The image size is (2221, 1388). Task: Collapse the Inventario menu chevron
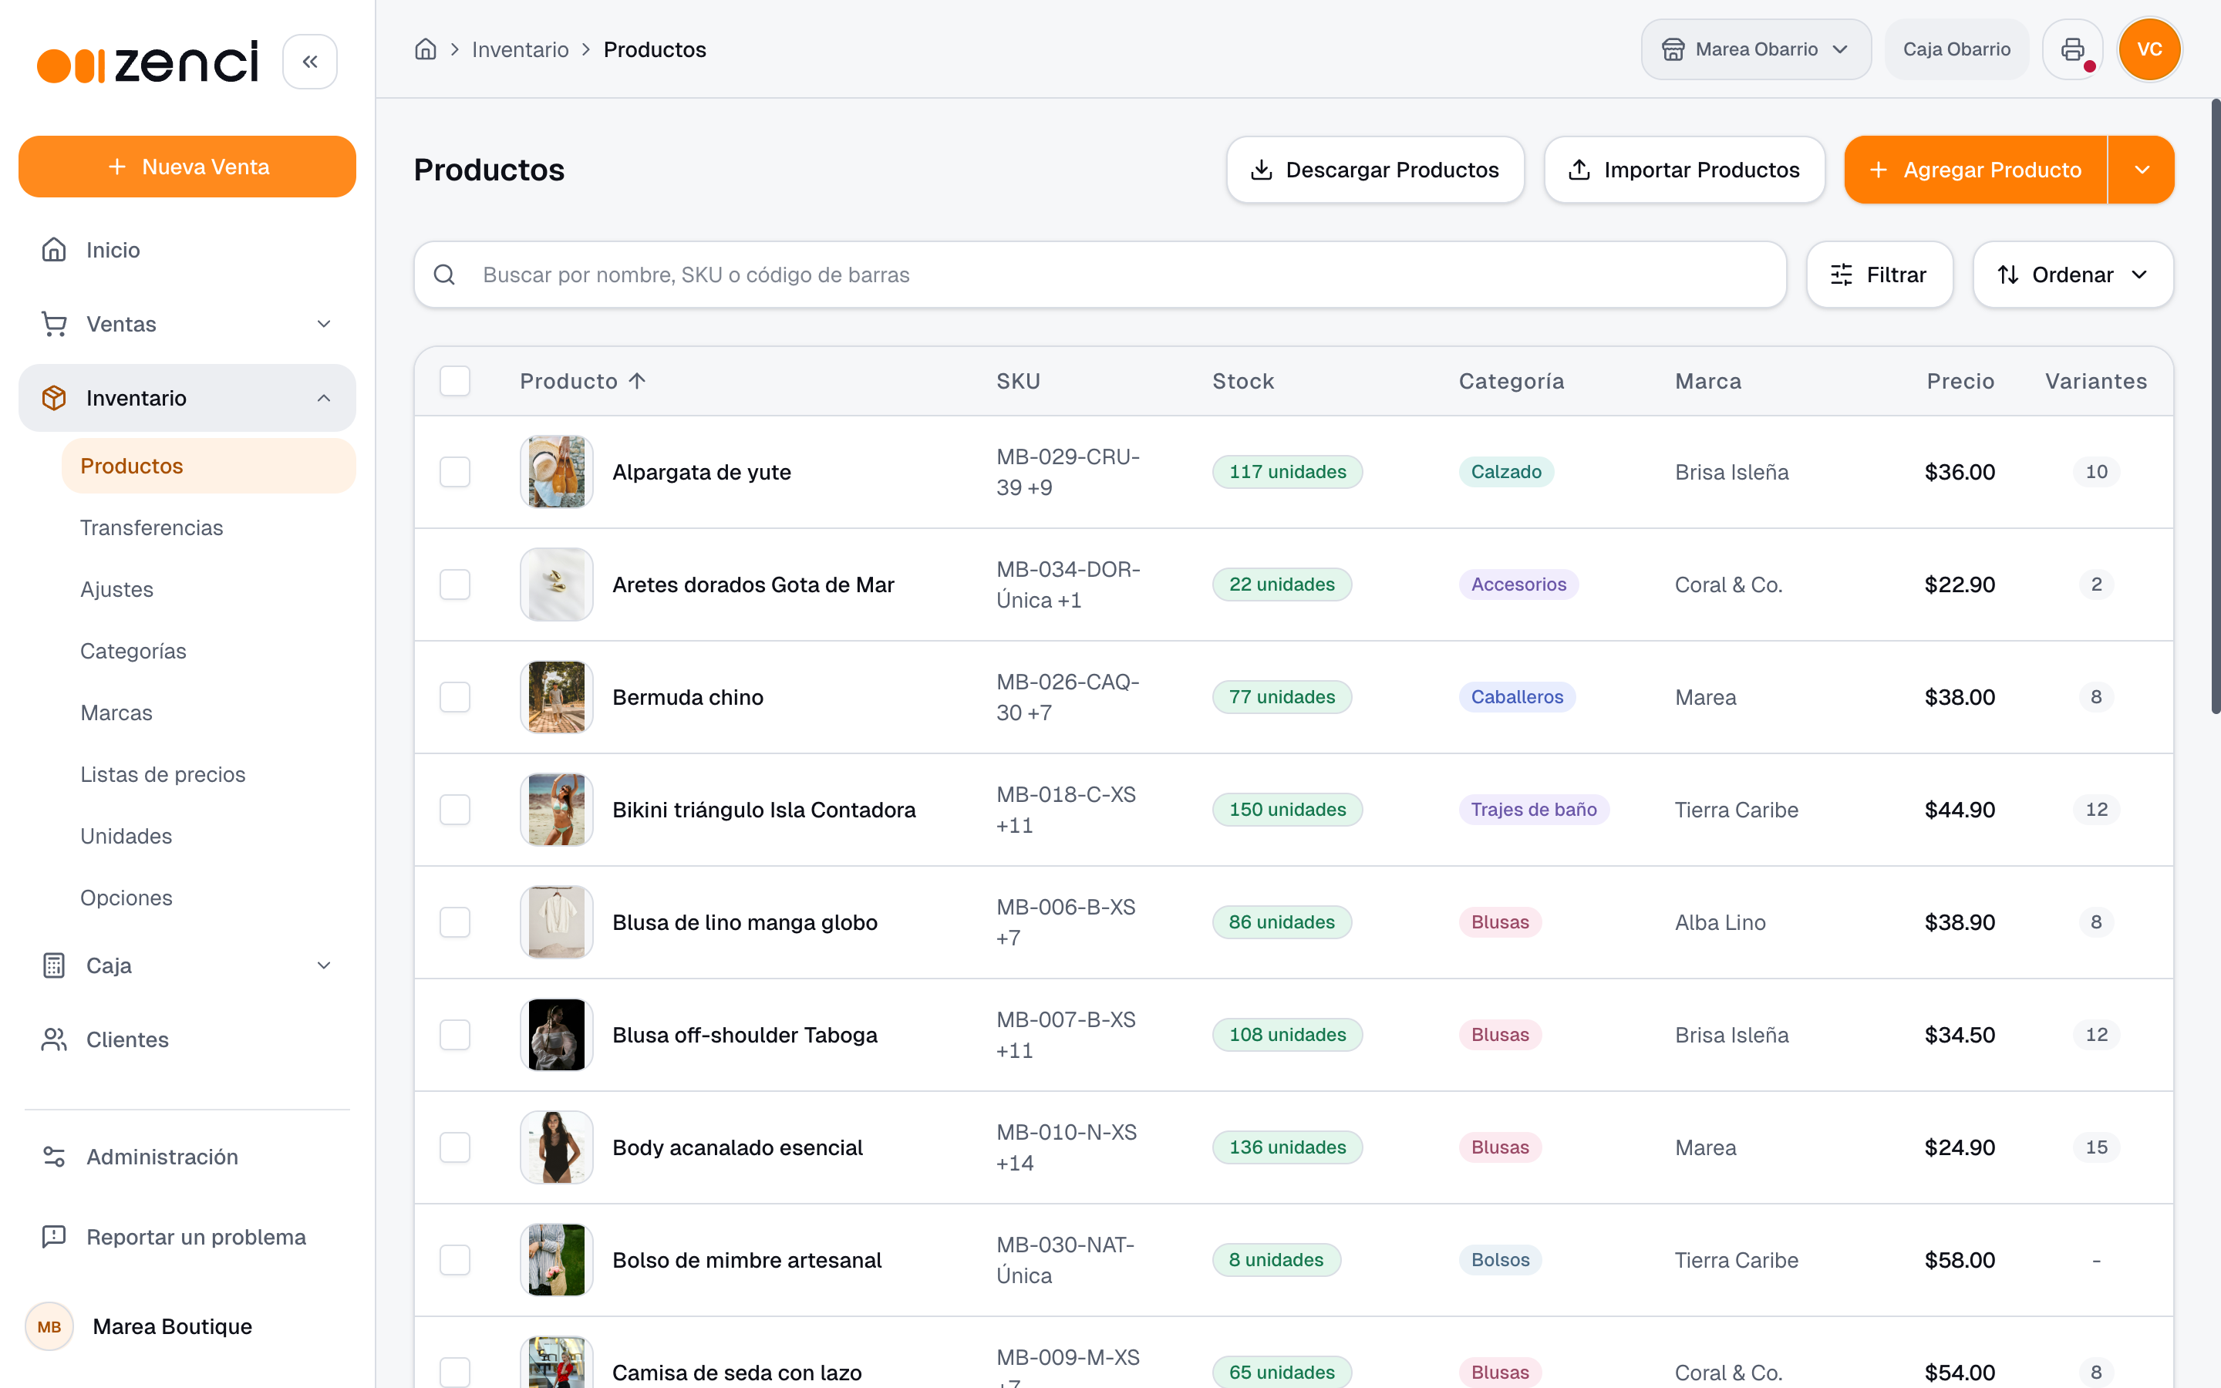point(324,397)
